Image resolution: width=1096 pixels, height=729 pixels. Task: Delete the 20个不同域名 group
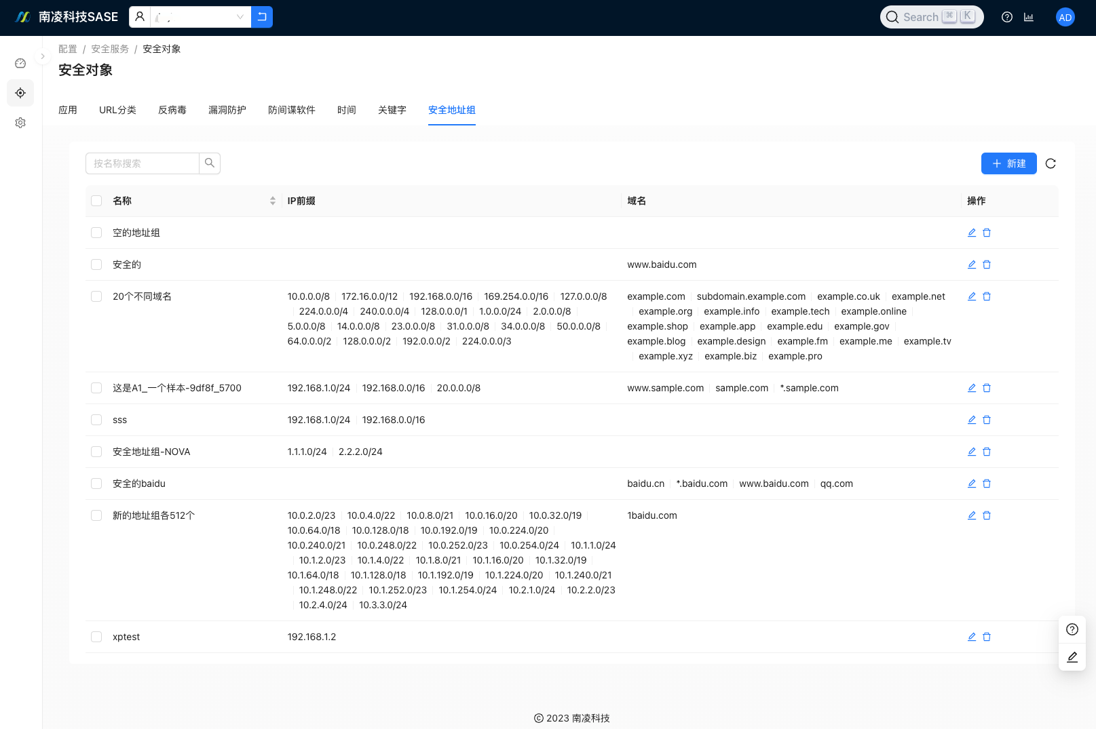(x=987, y=296)
